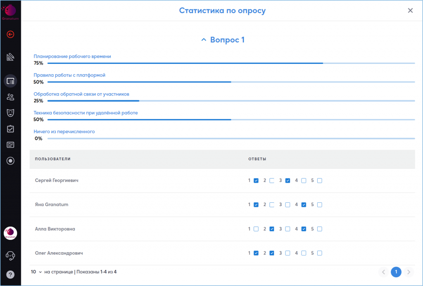
Task: Click the question mark help icon
Action: (10, 274)
